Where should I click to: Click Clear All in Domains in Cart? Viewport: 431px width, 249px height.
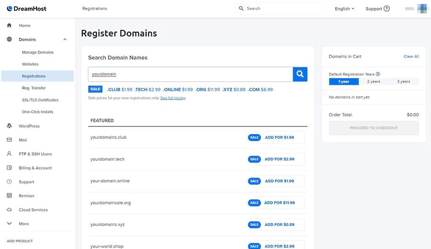[411, 57]
